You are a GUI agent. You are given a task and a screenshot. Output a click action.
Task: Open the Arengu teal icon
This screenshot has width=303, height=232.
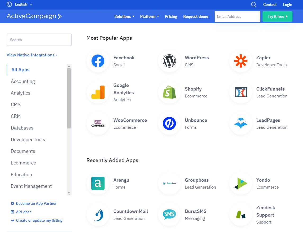pyautogui.click(x=98, y=183)
